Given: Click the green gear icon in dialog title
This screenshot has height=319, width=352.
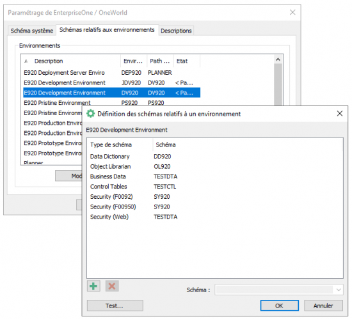Looking at the screenshot, I should coord(90,114).
